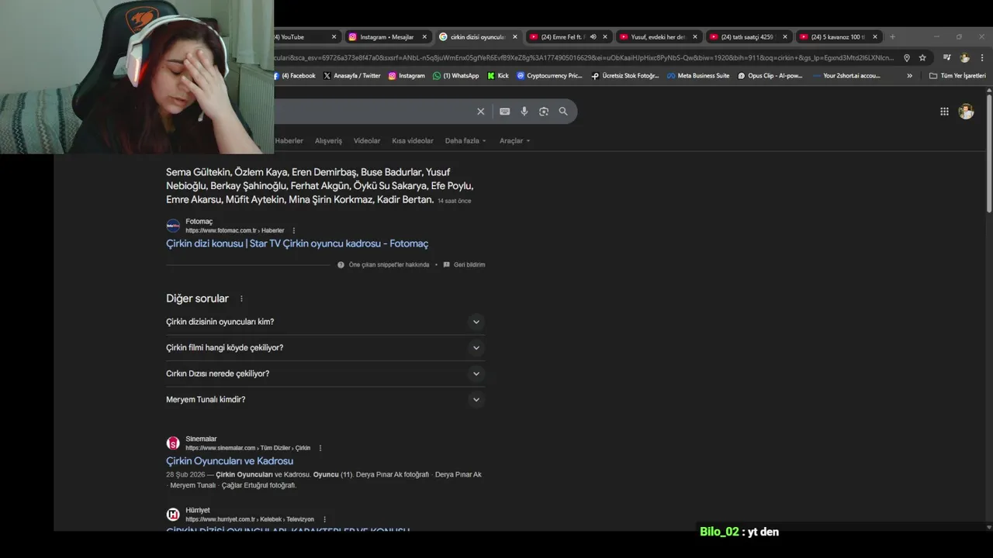Open the three-dot menu beside 'Diğer sorular'
The height and width of the screenshot is (558, 993).
[x=241, y=298]
